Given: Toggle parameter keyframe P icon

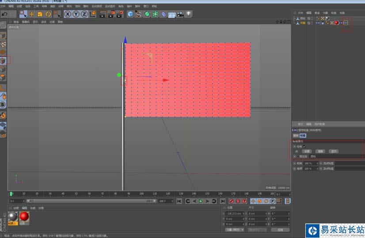Looking at the screenshot, I should 272,201.
